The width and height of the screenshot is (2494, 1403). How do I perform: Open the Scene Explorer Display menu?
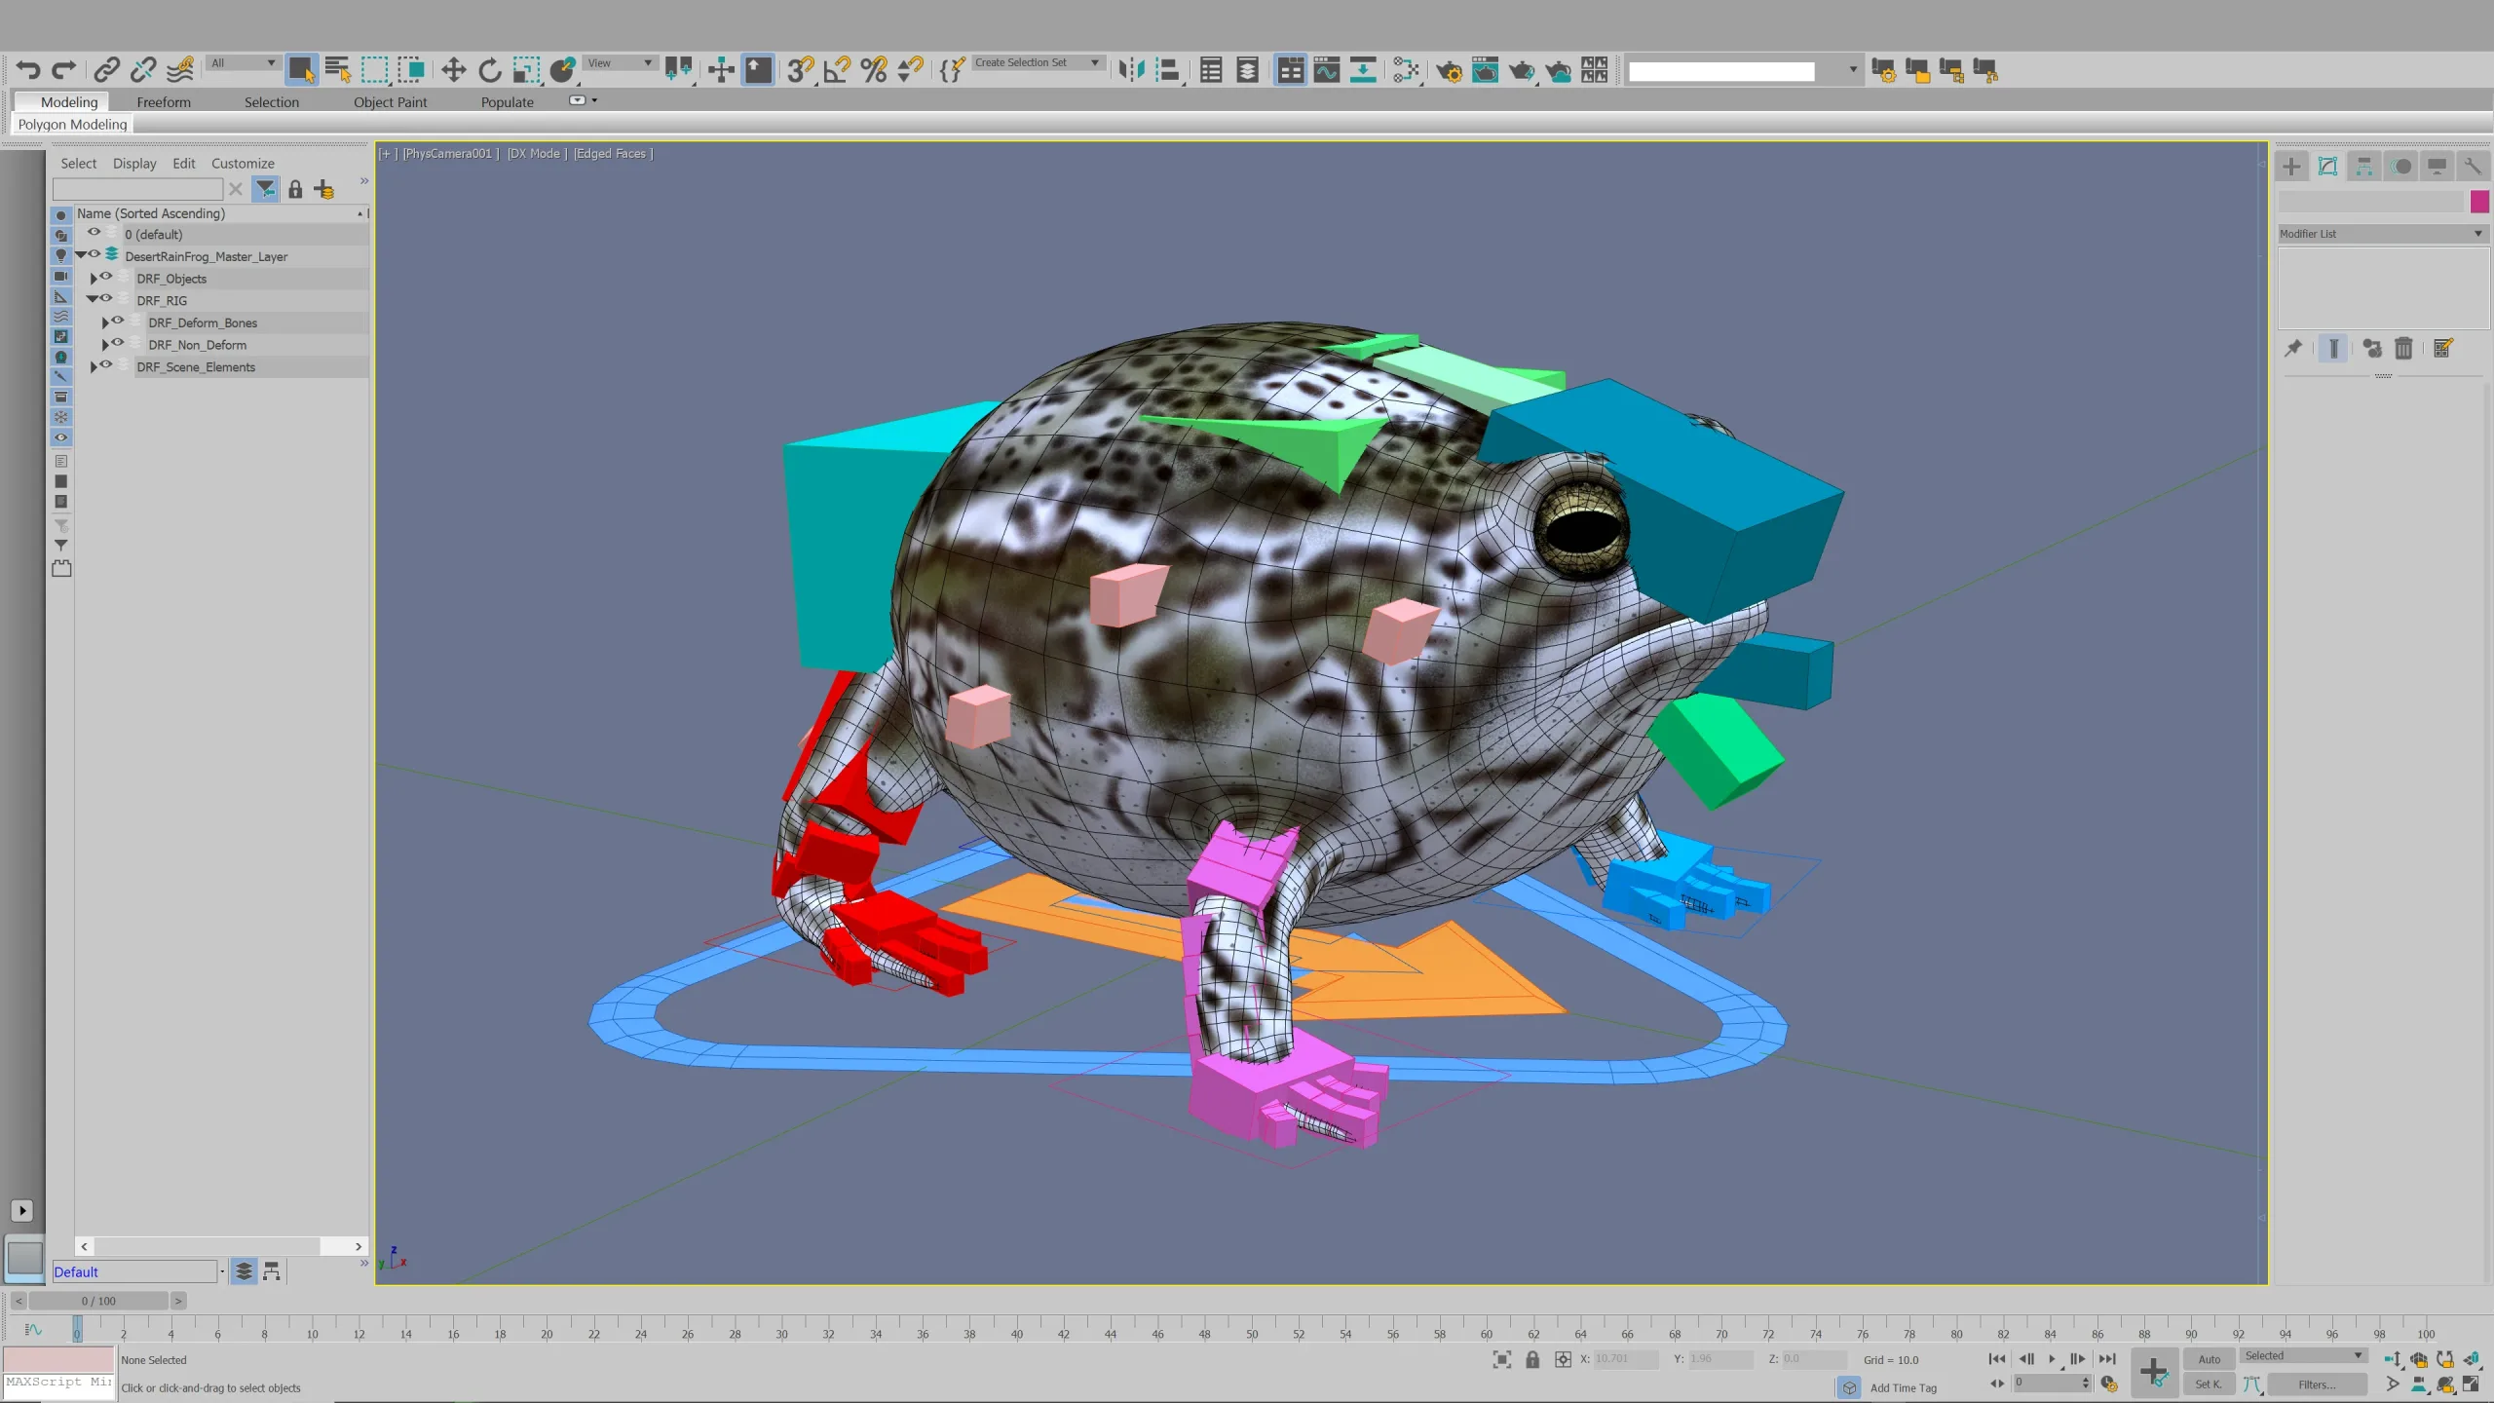134,164
